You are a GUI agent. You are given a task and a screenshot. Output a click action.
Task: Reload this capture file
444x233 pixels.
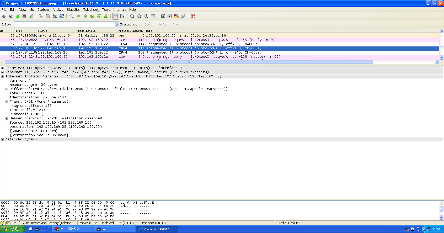[x=62, y=16]
